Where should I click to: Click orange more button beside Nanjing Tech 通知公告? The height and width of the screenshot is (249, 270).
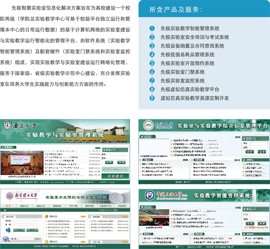coord(83,217)
